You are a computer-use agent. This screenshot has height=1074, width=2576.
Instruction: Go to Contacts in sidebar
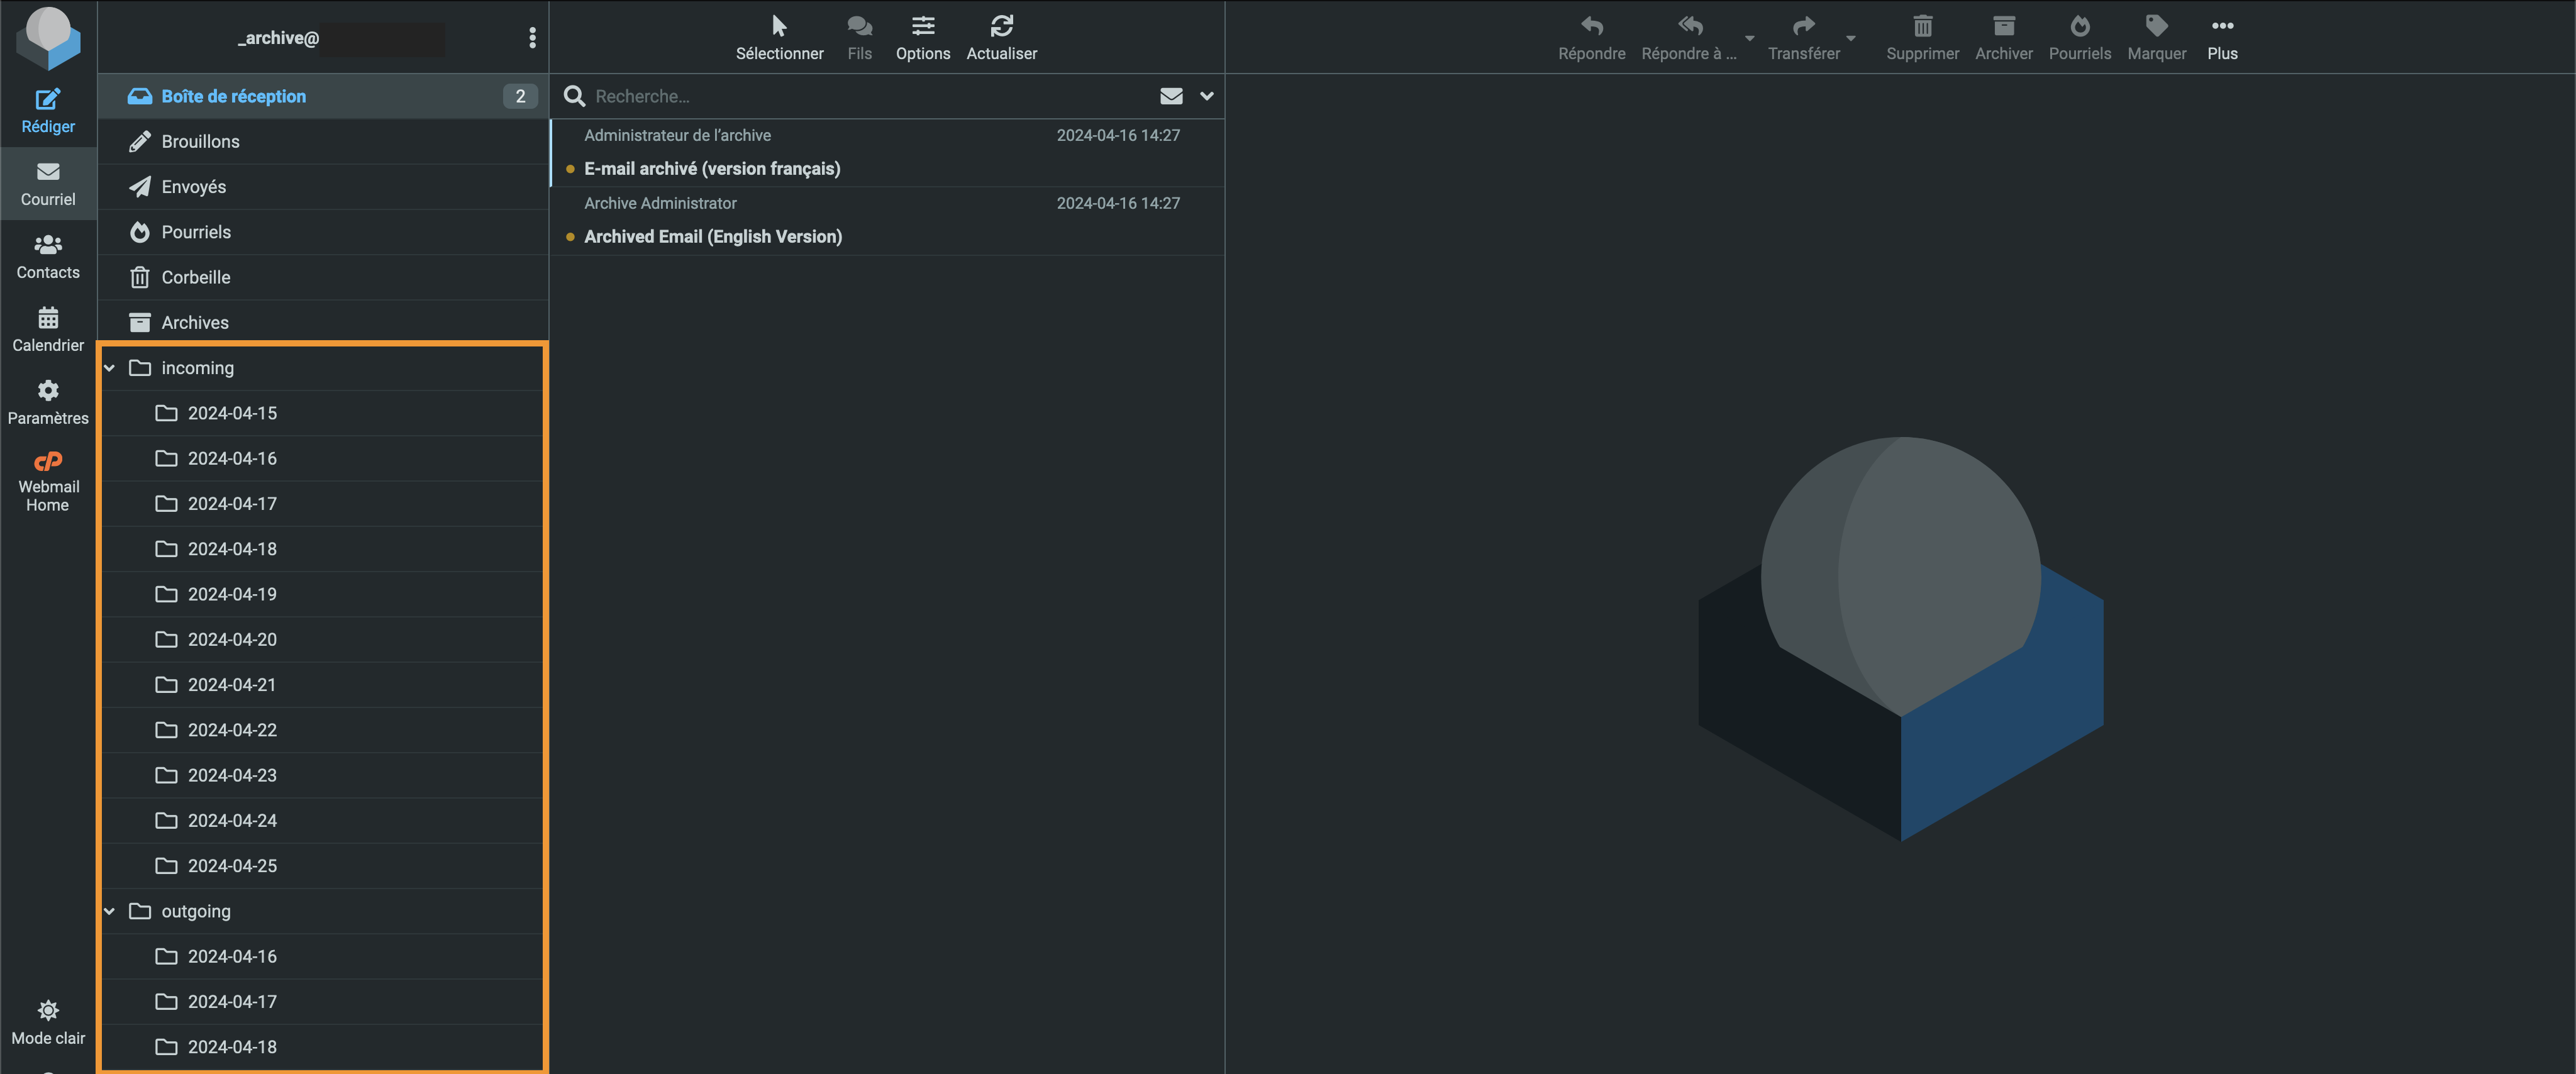48,257
